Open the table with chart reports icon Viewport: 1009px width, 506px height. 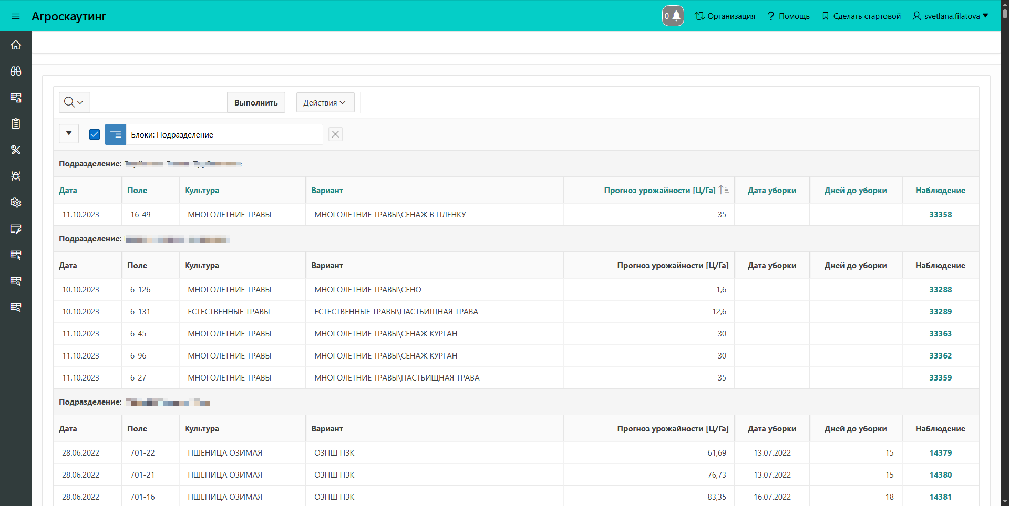pos(16,98)
